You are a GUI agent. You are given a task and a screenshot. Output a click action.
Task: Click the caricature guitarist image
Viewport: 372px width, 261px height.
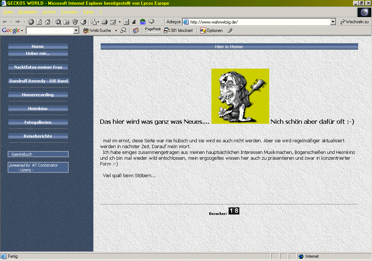click(240, 96)
